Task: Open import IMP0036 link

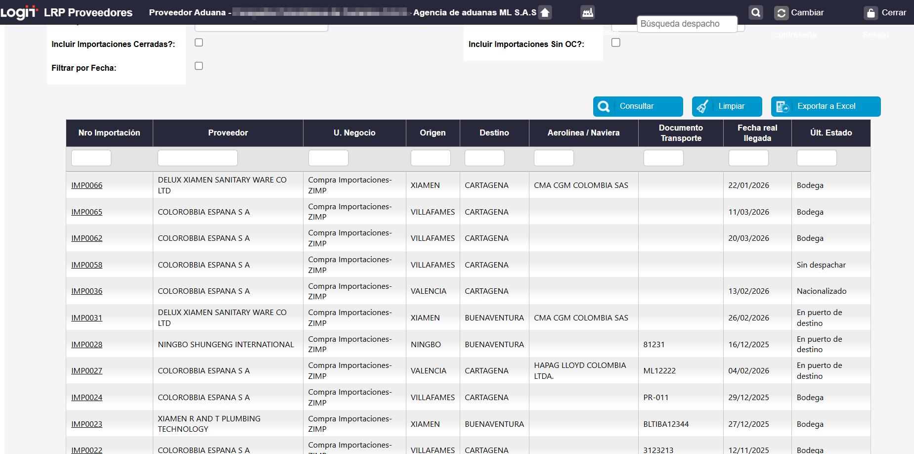Action: pyautogui.click(x=87, y=291)
